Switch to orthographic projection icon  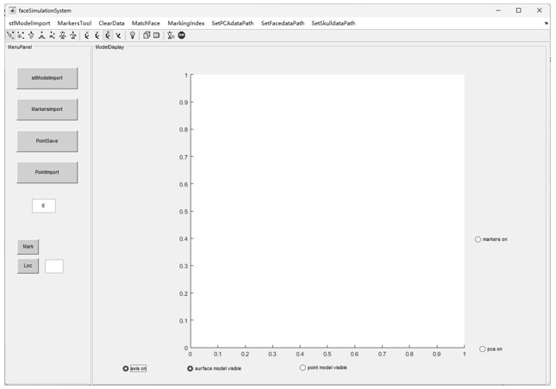147,35
